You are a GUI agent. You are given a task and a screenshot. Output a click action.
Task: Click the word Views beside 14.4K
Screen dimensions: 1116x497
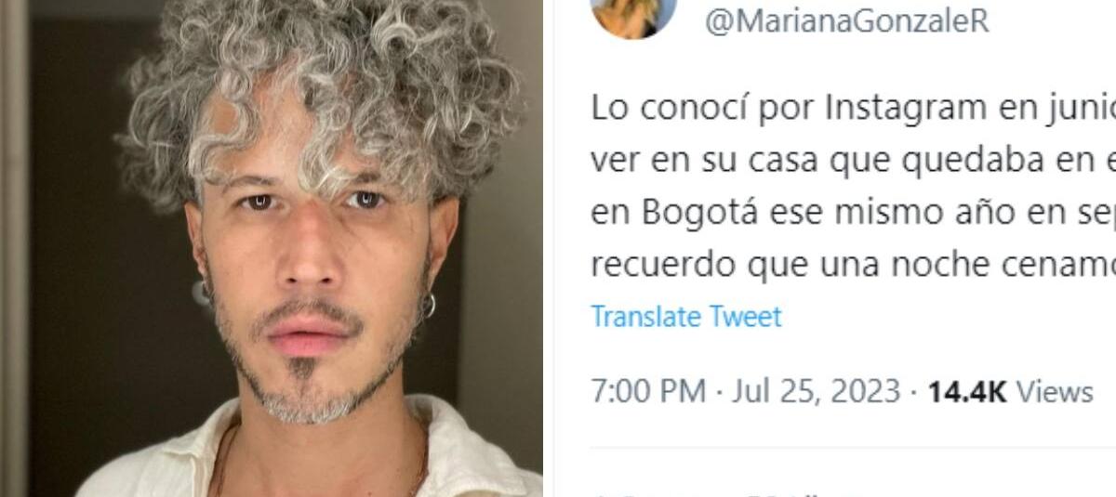[1055, 391]
